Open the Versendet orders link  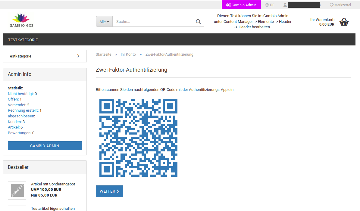(x=17, y=105)
